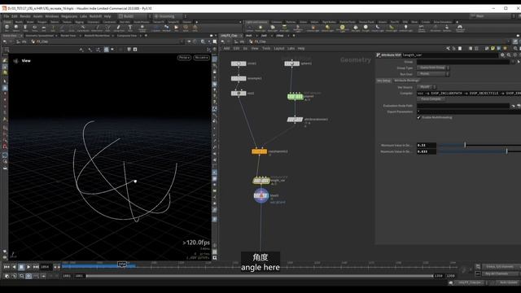Select the sphere1 node

coord(291,63)
